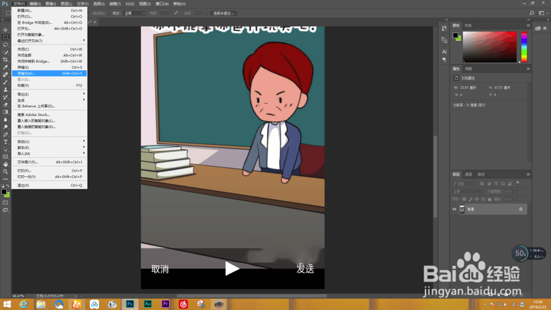The width and height of the screenshot is (551, 310).
Task: Select the Pen tool
Action: click(6, 134)
